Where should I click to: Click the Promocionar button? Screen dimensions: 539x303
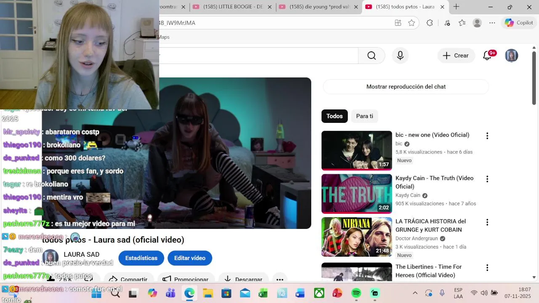tap(186, 279)
